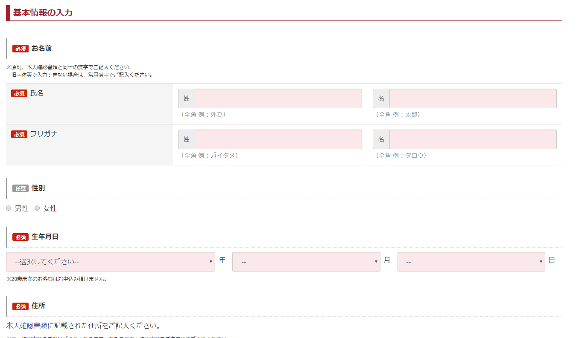This screenshot has height=338, width=579.
Task: Click the 性別 section label
Action: click(x=38, y=188)
